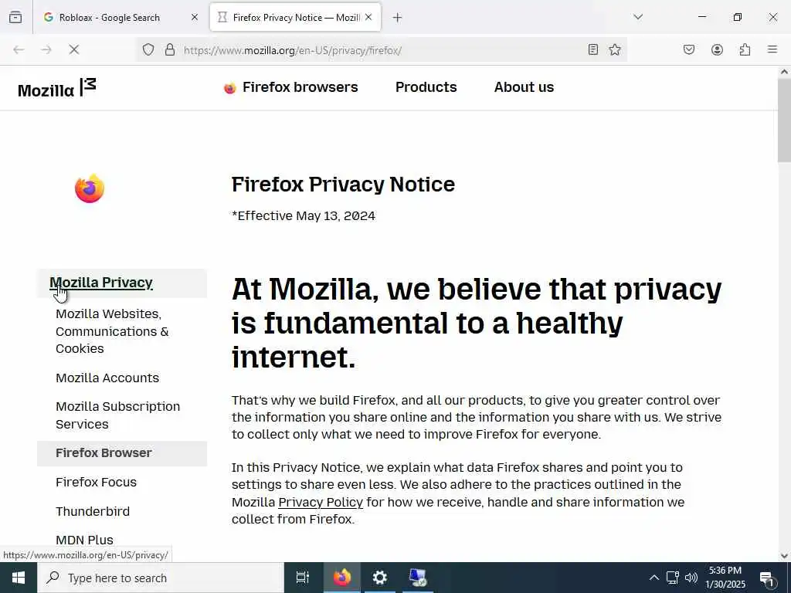Open the Firefox browsers navigation menu
Viewport: 791px width, 593px height.
(291, 87)
